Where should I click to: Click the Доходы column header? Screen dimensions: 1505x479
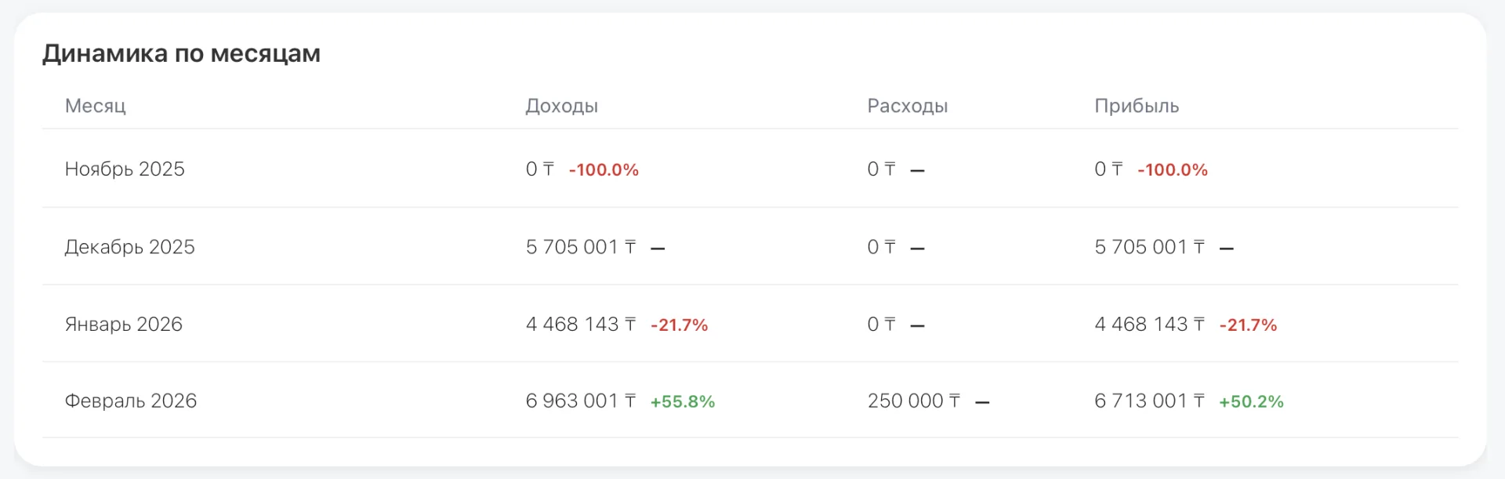[561, 106]
